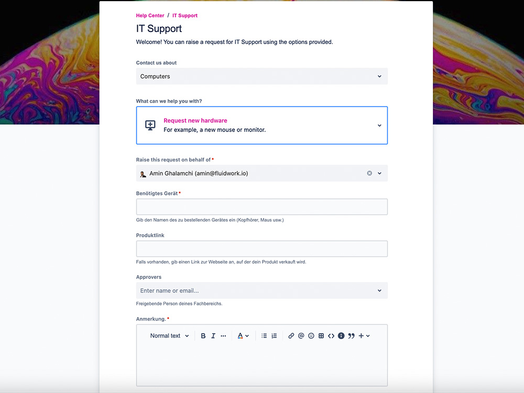Viewport: 524px width, 393px height.
Task: Insert a table in the editor
Action: (x=321, y=336)
